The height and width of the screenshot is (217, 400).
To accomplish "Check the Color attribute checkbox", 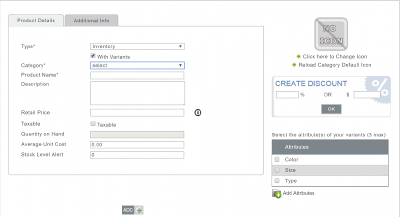I will coord(277,159).
